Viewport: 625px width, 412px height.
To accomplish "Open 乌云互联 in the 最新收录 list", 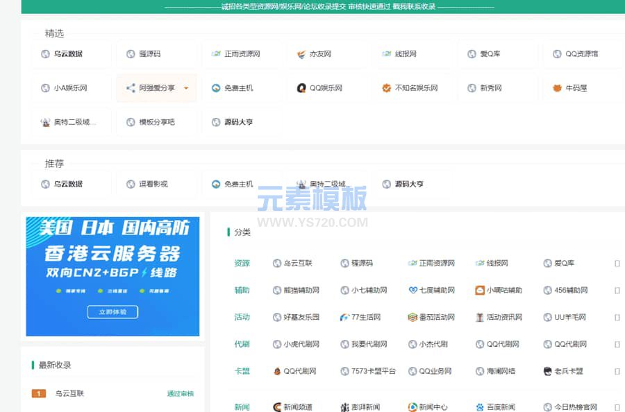I will click(69, 393).
